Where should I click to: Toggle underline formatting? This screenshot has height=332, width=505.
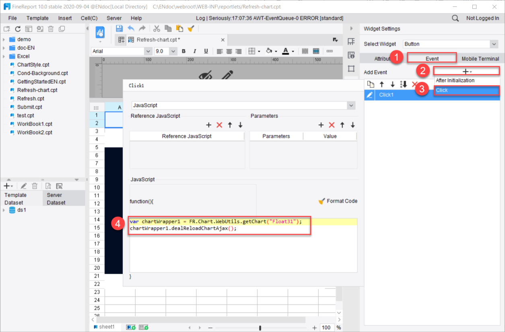pos(206,51)
